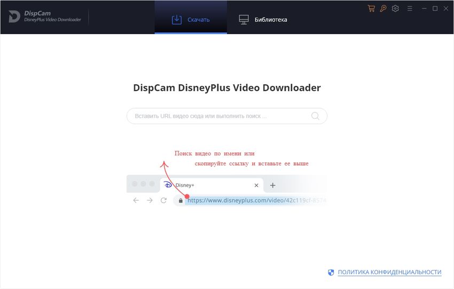Click the privacy shield icon
The image size is (454, 289).
click(331, 272)
